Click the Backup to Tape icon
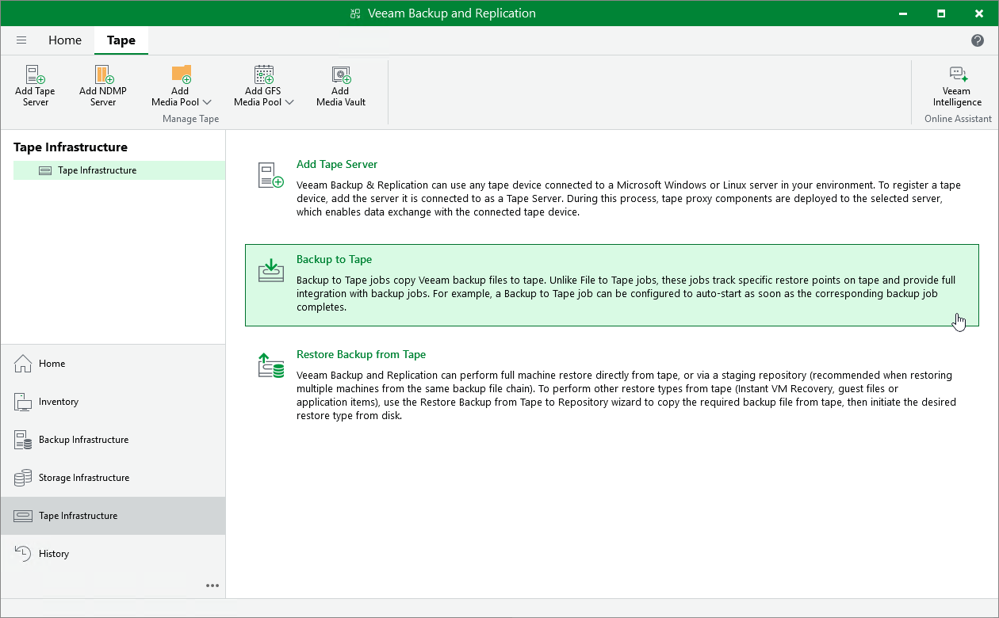 (x=271, y=270)
